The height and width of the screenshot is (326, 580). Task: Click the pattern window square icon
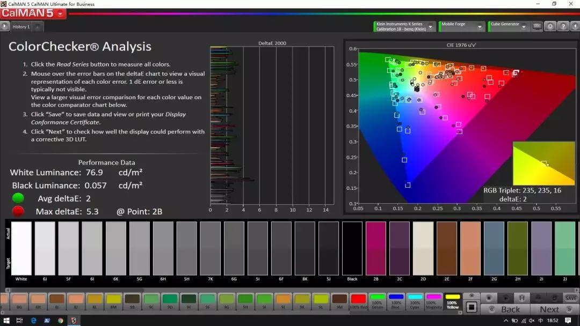click(x=471, y=307)
